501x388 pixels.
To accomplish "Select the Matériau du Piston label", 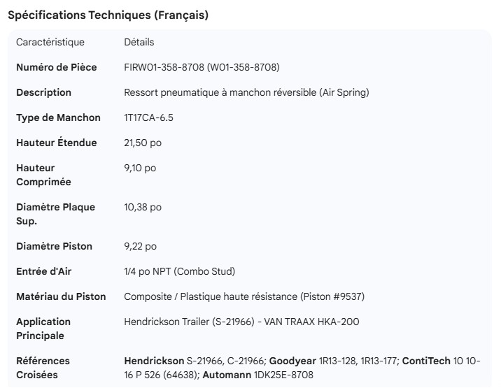I will [61, 296].
